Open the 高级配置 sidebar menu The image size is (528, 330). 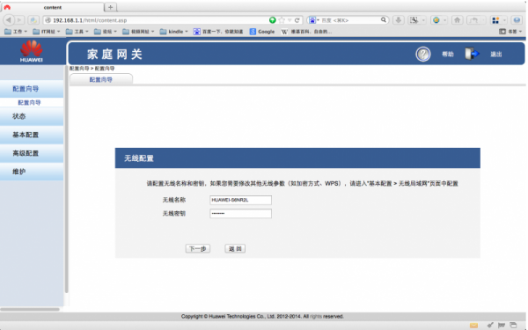[32, 153]
